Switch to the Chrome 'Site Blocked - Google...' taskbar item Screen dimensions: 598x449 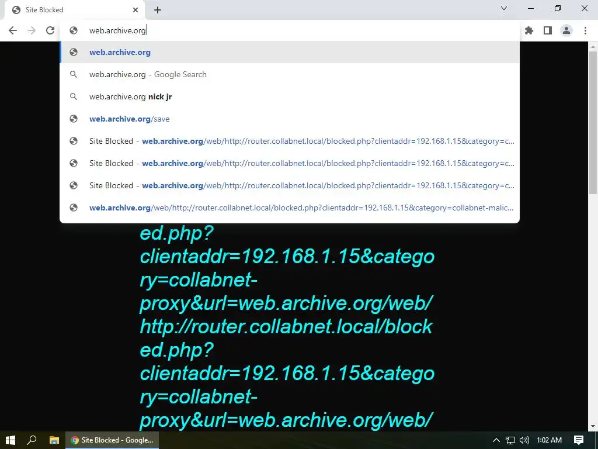pos(112,440)
